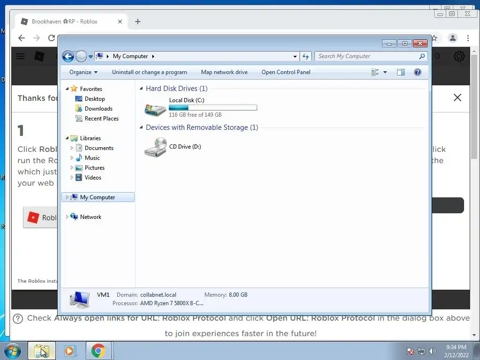
Task: Collapse Hard Disk Drives group
Action: point(141,89)
